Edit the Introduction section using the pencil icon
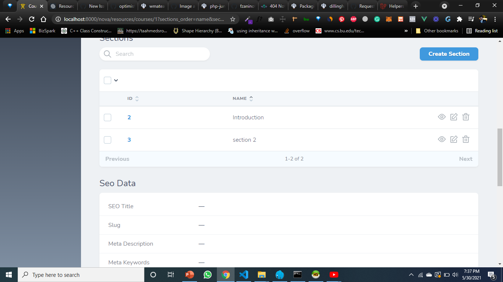The image size is (503, 282). point(454,117)
